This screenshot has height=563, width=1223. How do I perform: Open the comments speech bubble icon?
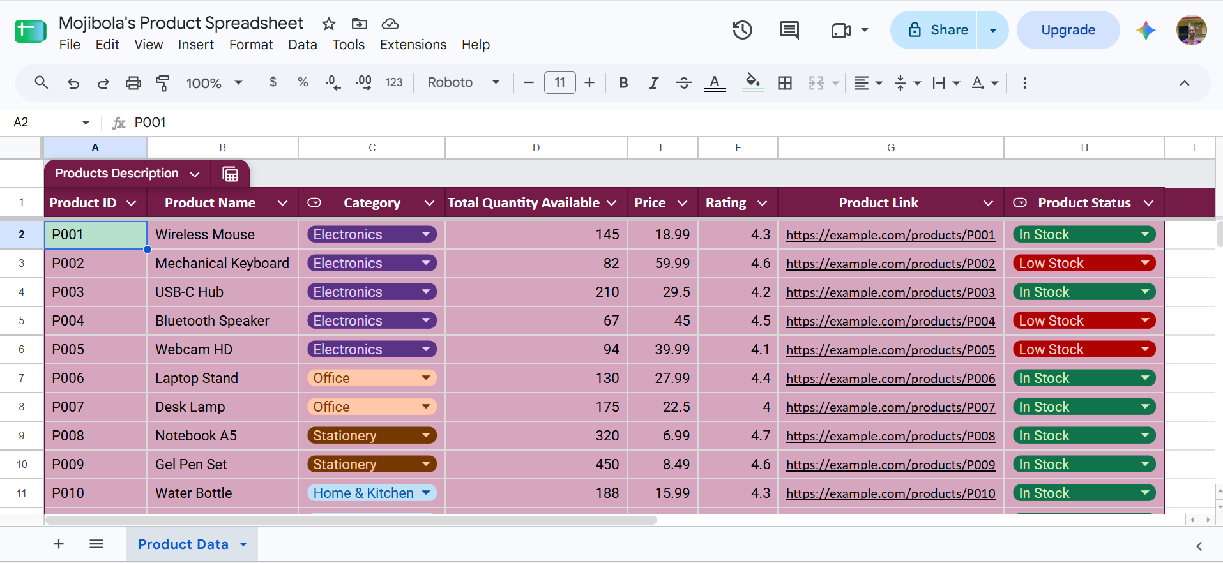click(x=789, y=30)
